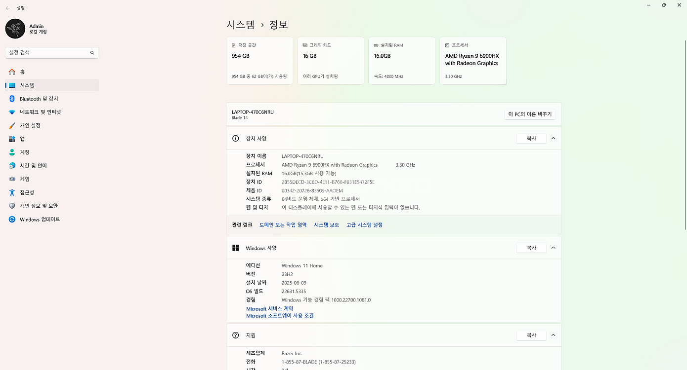687x370 pixels.
Task: Open the 네트워크 및 인터넷 wifi icon
Action: pos(12,112)
